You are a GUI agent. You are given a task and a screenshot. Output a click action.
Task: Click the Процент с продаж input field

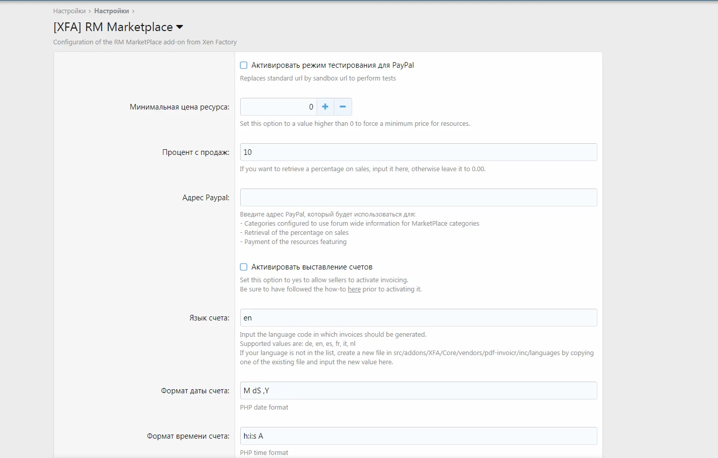pos(418,152)
